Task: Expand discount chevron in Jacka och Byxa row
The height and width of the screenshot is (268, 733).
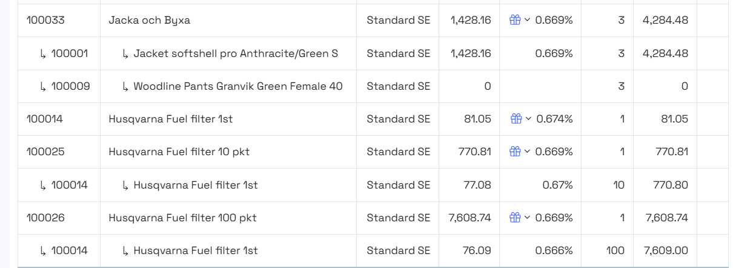Action: (x=527, y=20)
